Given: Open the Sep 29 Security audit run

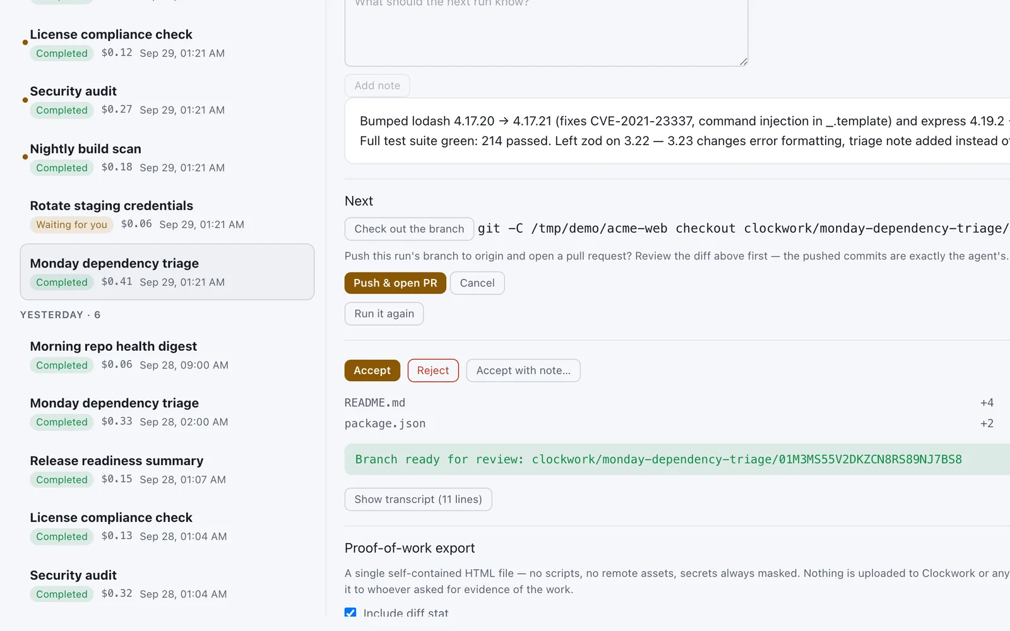Looking at the screenshot, I should point(167,100).
